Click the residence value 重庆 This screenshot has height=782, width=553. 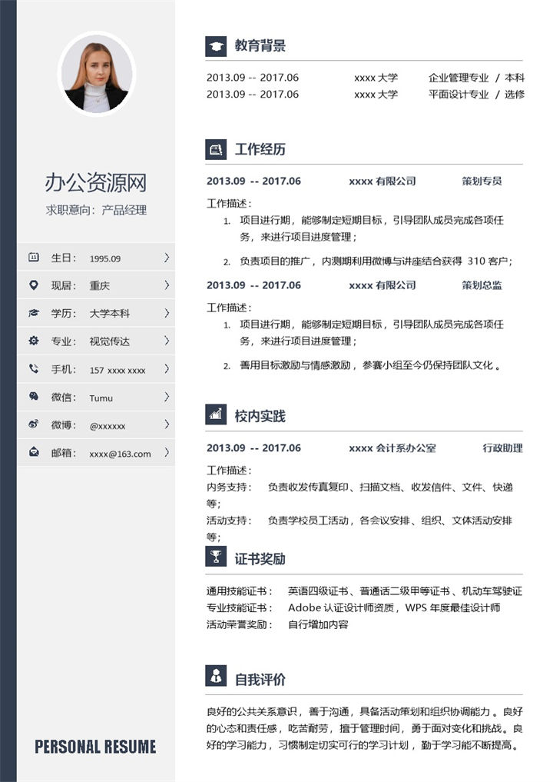pos(100,286)
